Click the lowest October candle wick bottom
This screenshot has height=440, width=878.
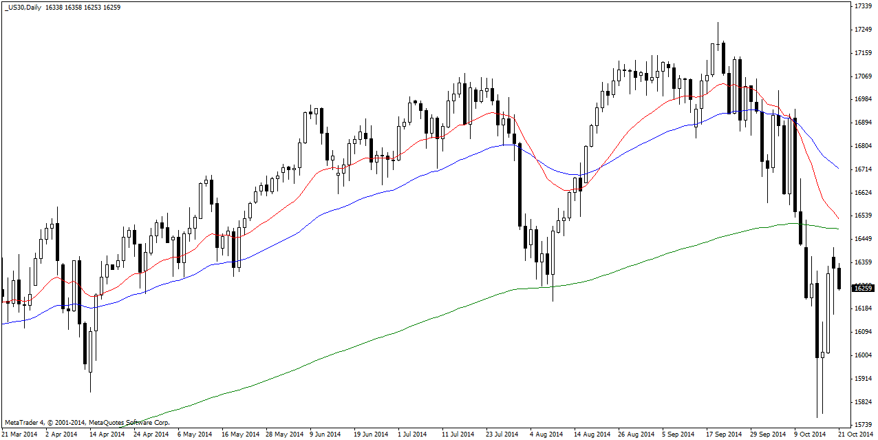[x=817, y=416]
